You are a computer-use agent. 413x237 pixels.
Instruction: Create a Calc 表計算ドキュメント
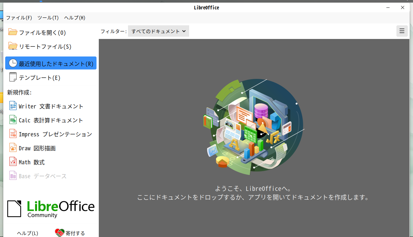tap(51, 120)
